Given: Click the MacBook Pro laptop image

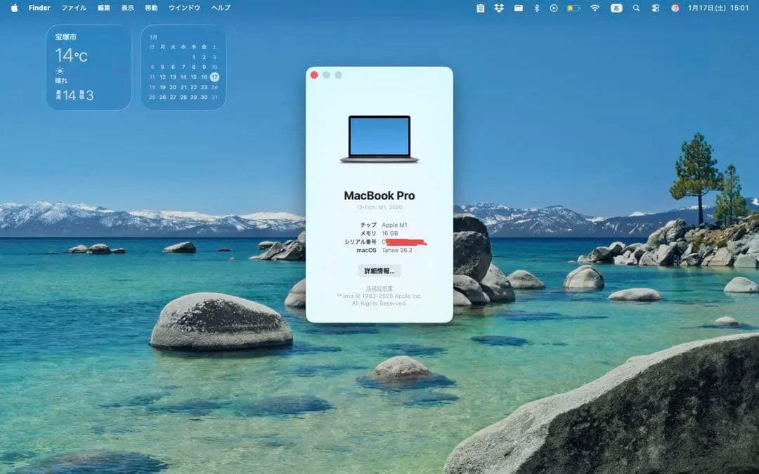Looking at the screenshot, I should point(379,137).
